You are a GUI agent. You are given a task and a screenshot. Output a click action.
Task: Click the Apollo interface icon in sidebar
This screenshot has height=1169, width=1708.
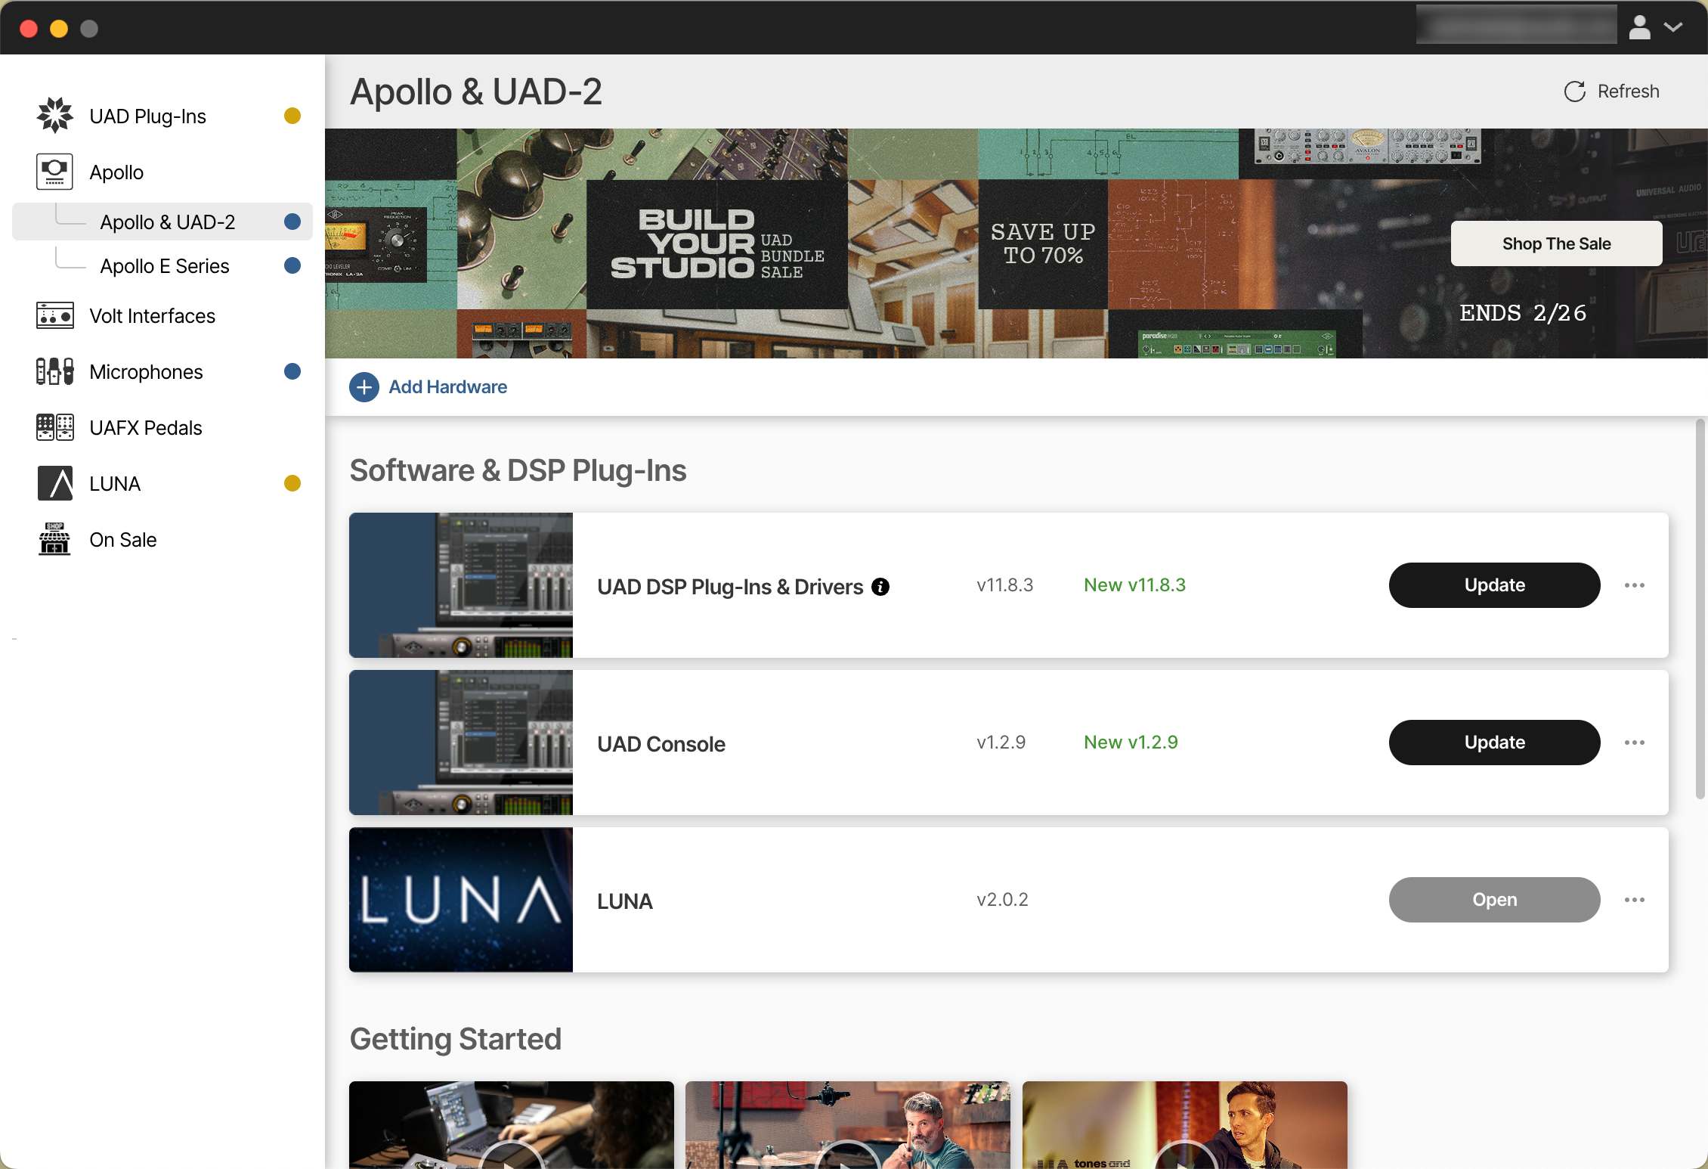coord(54,172)
